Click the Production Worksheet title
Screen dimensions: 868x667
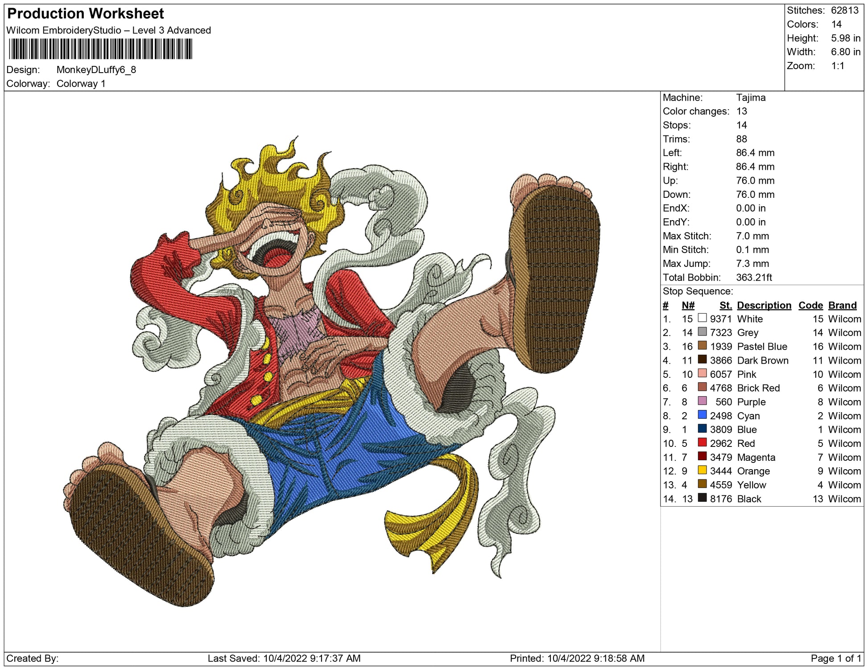[x=86, y=14]
